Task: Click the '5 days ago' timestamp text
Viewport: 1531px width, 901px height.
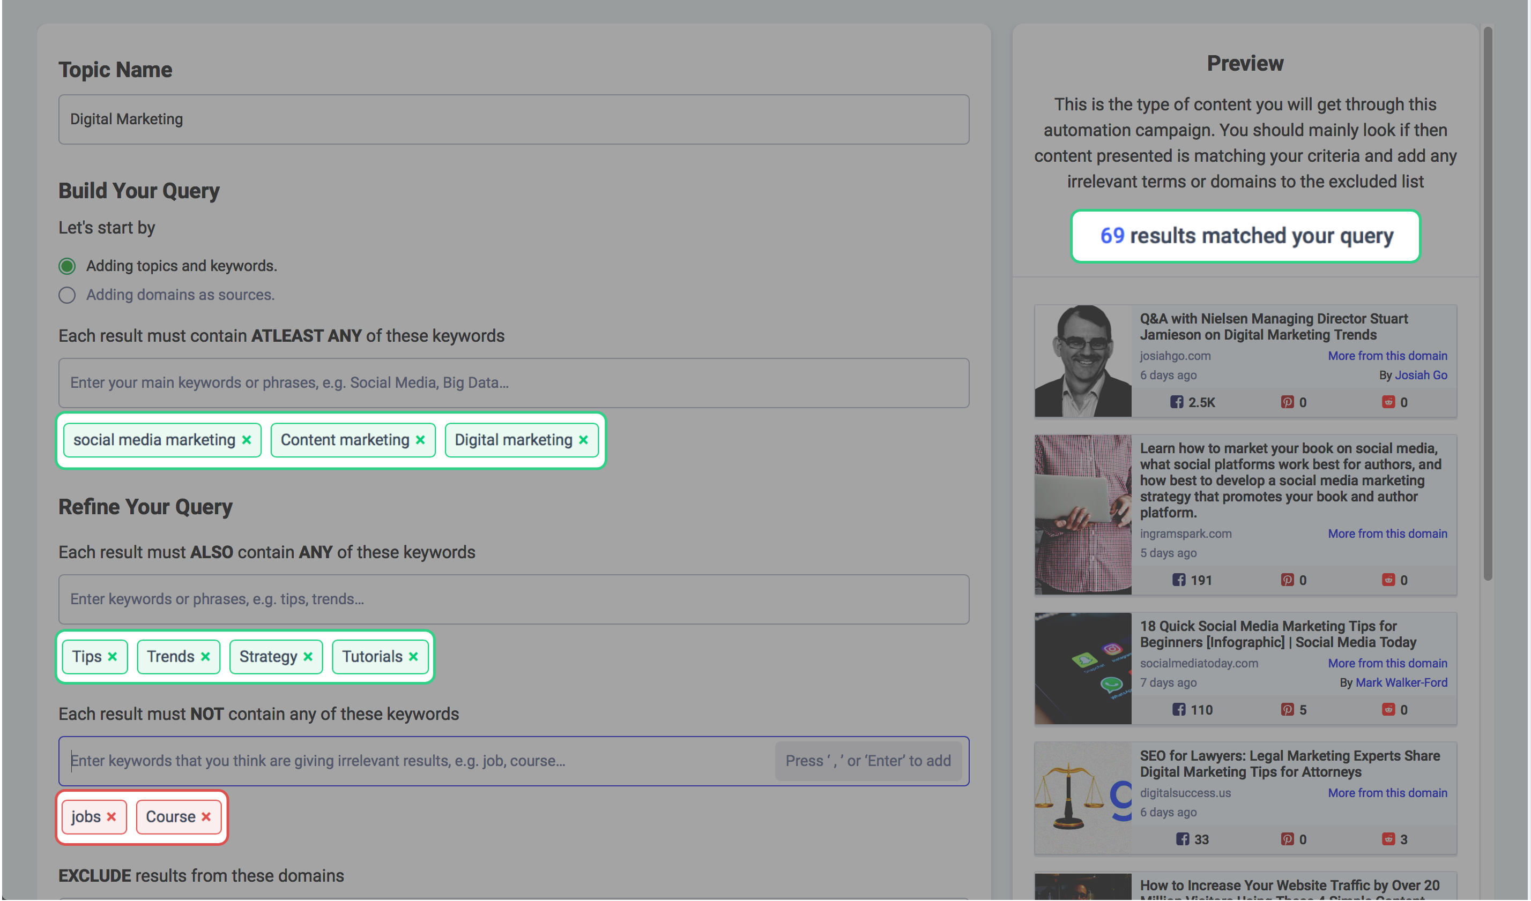Action: click(1168, 554)
